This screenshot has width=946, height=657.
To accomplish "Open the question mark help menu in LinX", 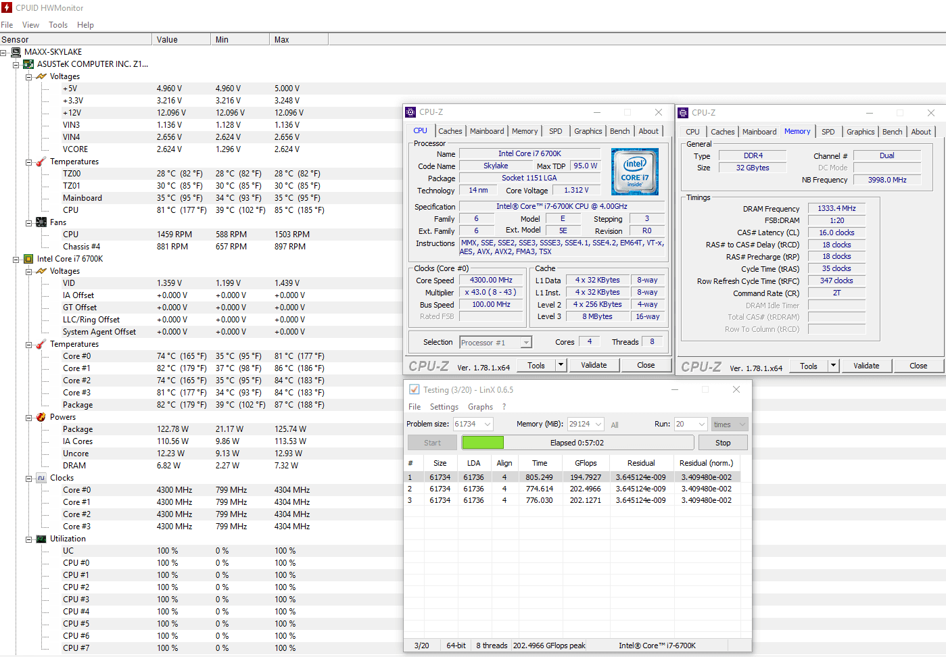I will (504, 407).
